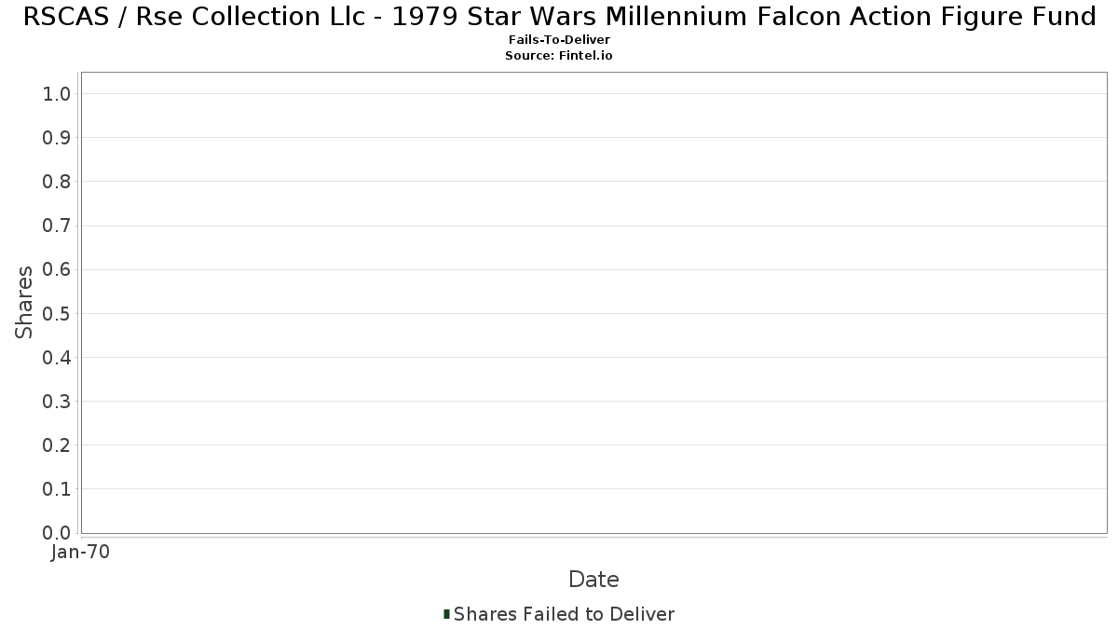Select the Fails-To-Deliver subtitle text
Screen dimensions: 1118x629
click(559, 40)
